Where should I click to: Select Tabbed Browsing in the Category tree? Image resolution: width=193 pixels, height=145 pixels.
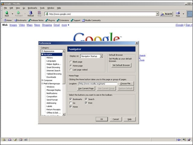(x=54, y=74)
